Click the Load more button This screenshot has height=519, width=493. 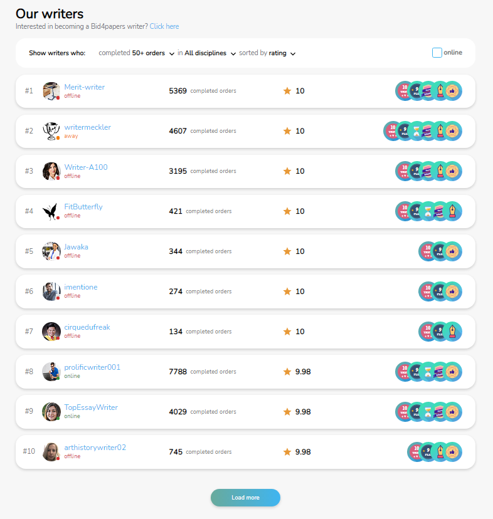pos(245,498)
